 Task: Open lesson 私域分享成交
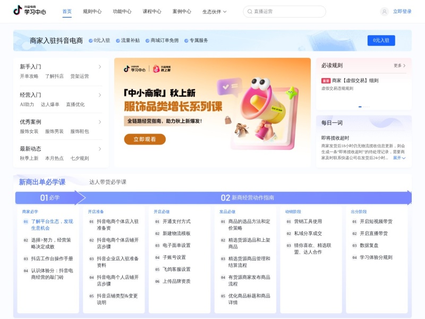tap(308, 233)
